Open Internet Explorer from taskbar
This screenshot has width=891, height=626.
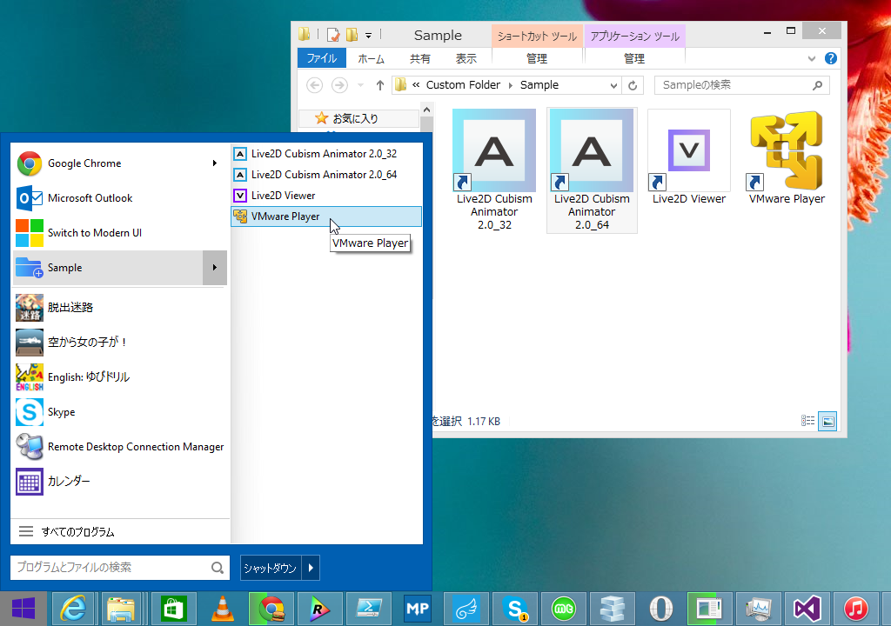[74, 609]
